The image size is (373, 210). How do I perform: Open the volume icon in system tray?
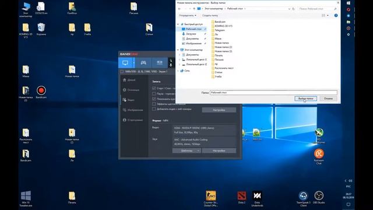[x=350, y=181]
